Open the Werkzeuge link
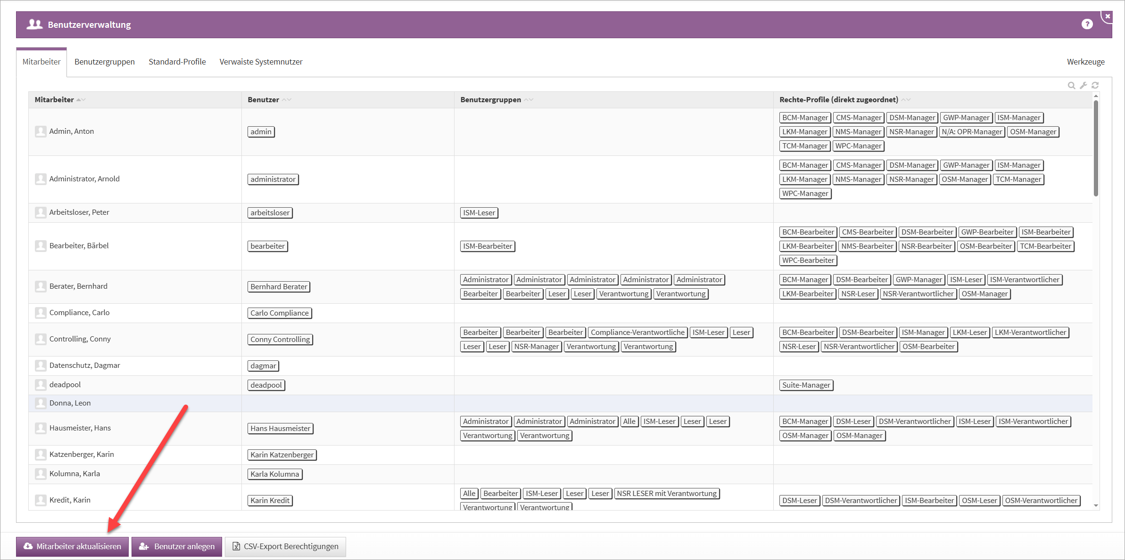The image size is (1125, 560). (1085, 62)
